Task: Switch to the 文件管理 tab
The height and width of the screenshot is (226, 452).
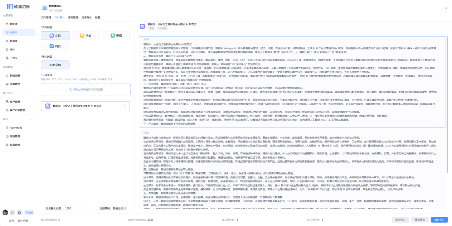Action: click(x=46, y=17)
